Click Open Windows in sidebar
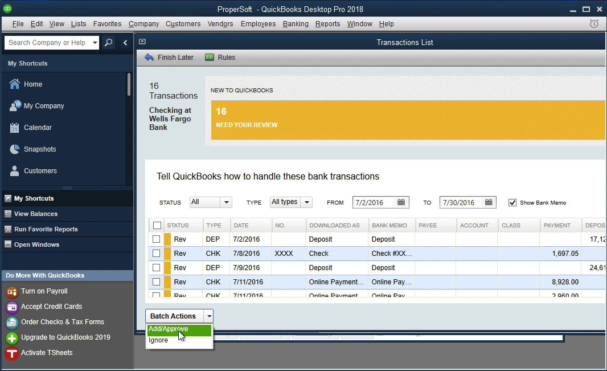The width and height of the screenshot is (607, 371). point(37,244)
